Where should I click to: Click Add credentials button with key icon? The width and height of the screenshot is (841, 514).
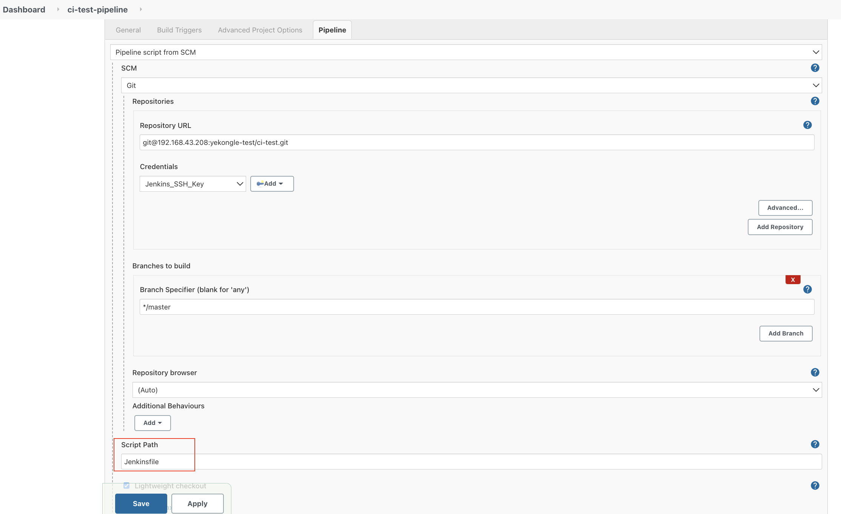pos(272,184)
